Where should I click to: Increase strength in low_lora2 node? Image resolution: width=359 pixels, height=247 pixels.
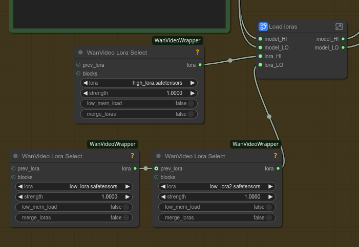coord(270,196)
